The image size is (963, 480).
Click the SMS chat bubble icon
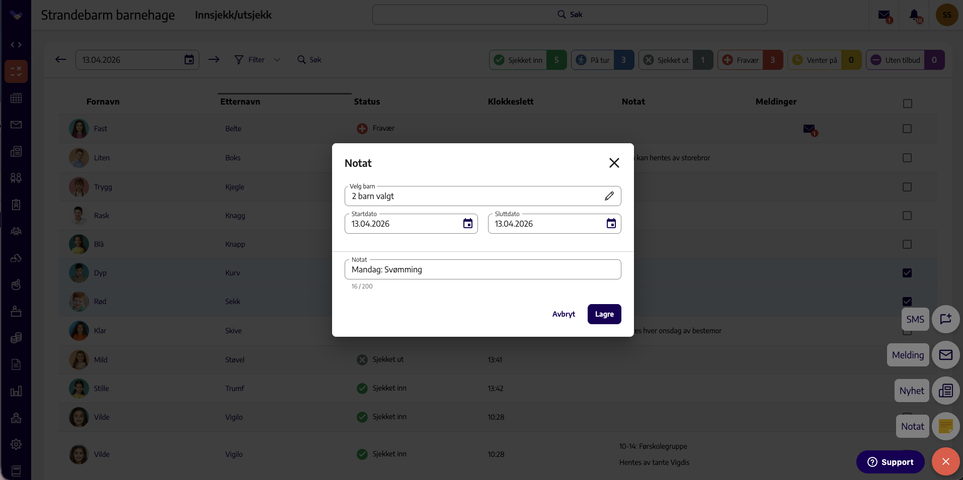[x=946, y=319]
